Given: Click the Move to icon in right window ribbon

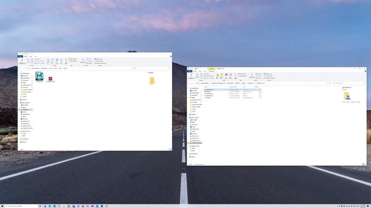Looking at the screenshot, I should click(217, 76).
